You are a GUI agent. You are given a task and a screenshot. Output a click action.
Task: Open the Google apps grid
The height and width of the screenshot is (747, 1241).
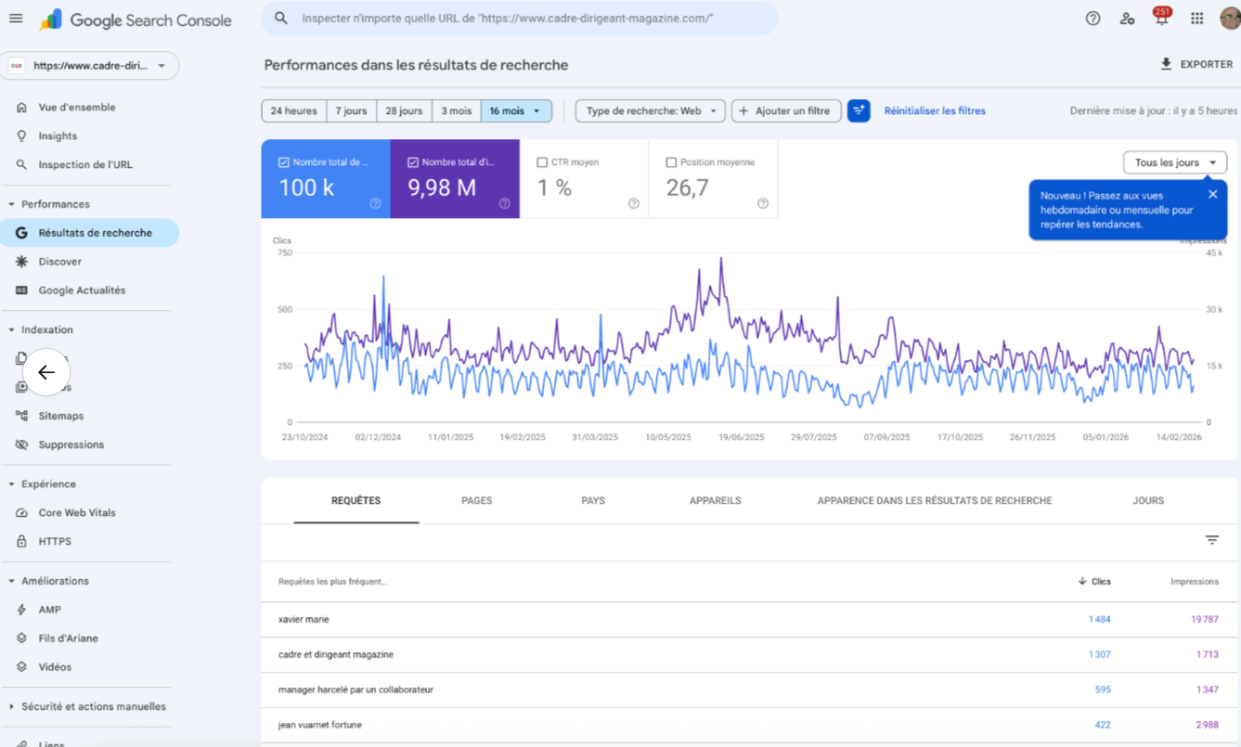(1197, 19)
